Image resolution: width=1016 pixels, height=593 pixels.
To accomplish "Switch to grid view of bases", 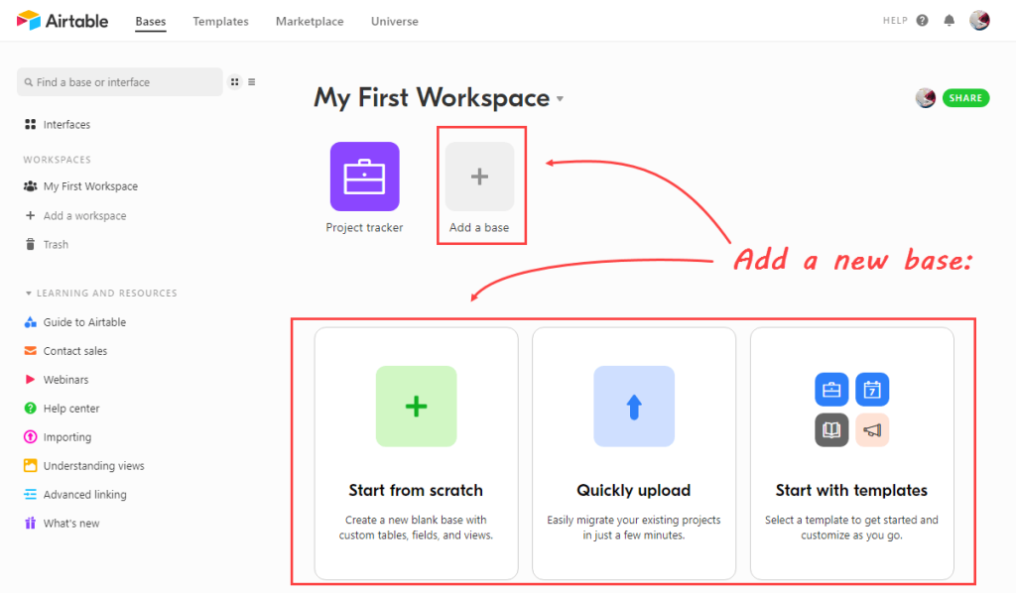I will pyautogui.click(x=234, y=82).
